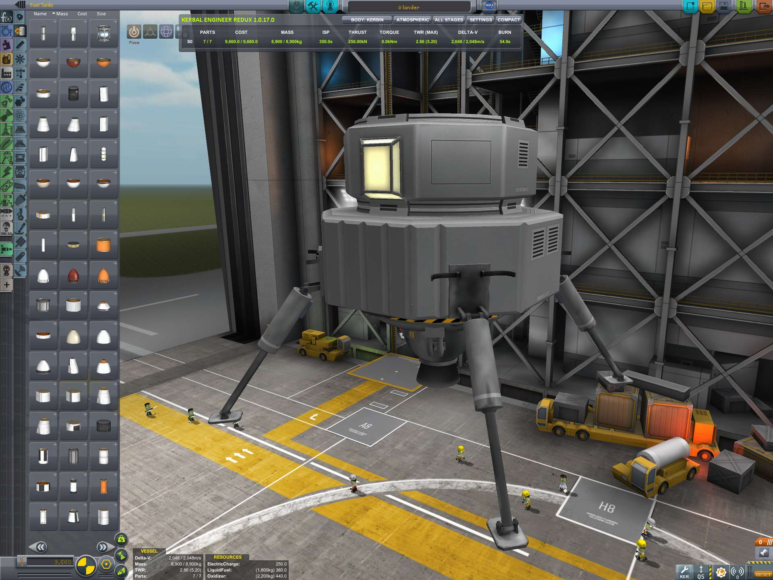The width and height of the screenshot is (773, 580).
Task: Toggle the center of thrust indicator
Action: 121,555
